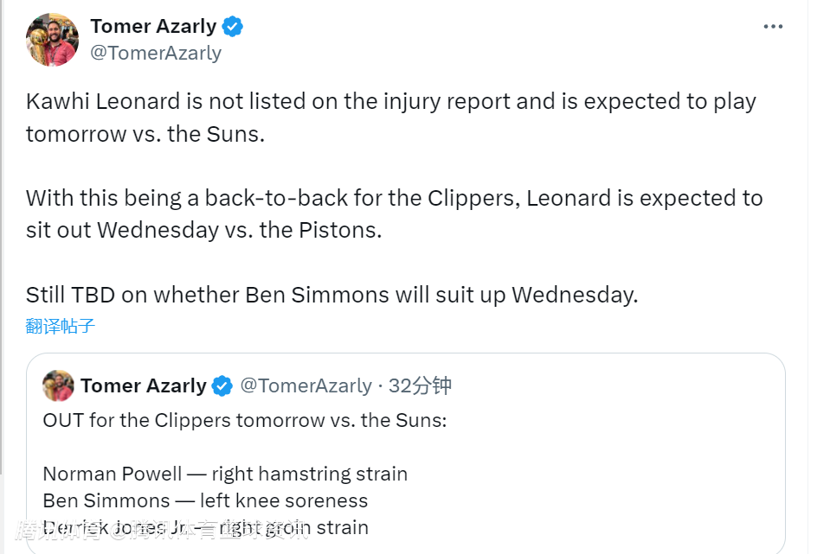The height and width of the screenshot is (554, 830).
Task: Click the small avatar in the quoted post
Action: pos(58,385)
